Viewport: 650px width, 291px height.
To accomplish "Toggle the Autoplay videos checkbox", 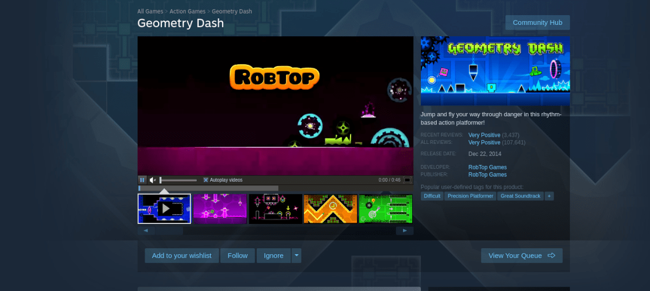I will tap(206, 180).
